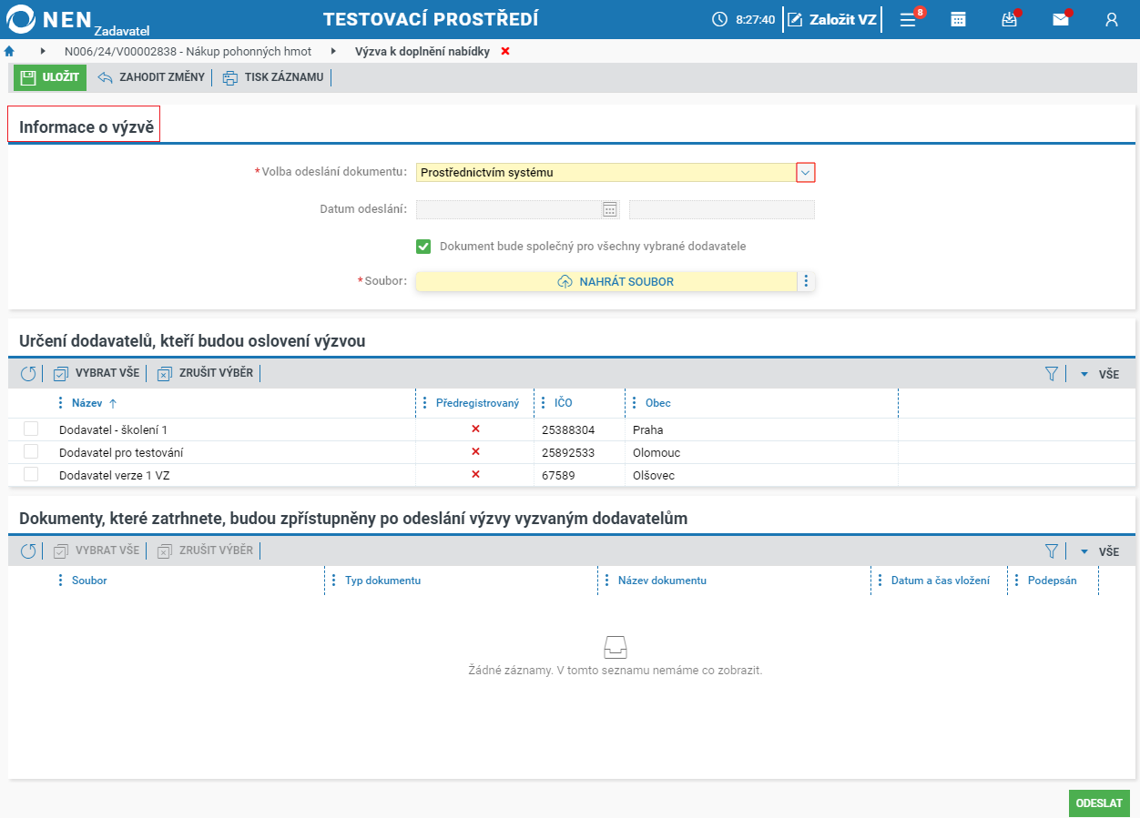
Task: Open the calendar picker for Datum odeslání
Action: [x=610, y=209]
